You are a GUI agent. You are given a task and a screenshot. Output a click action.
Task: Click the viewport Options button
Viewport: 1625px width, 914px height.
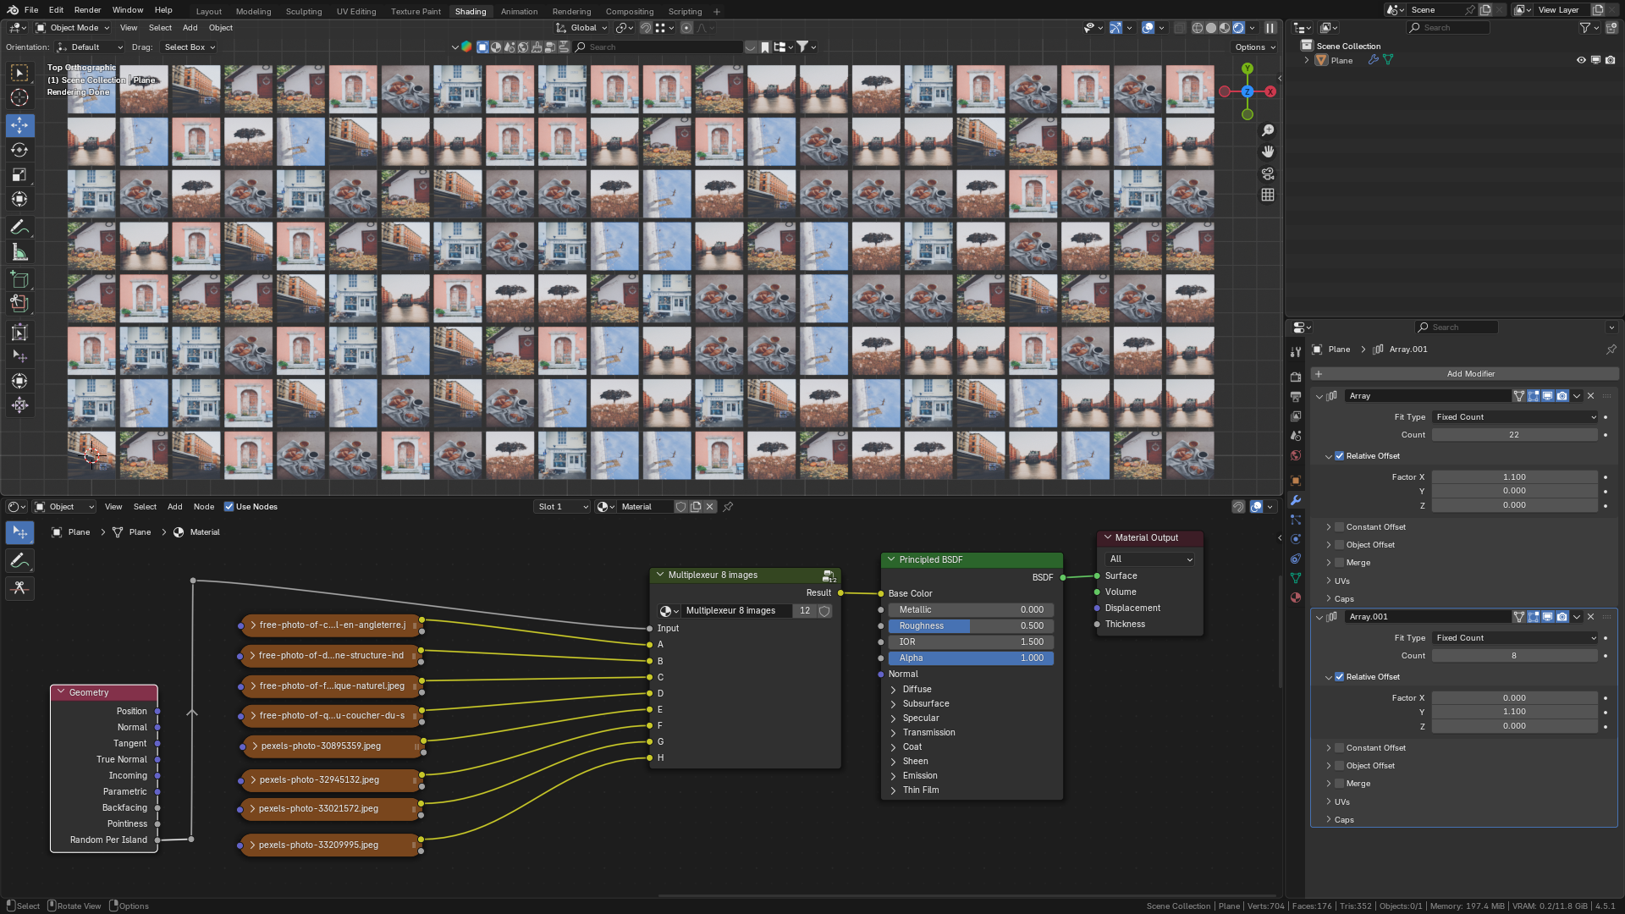coord(1254,47)
